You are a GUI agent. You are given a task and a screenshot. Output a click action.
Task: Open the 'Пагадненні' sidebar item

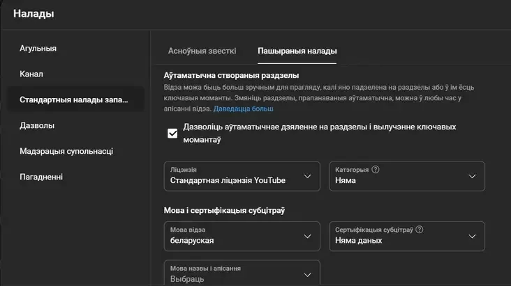click(41, 177)
